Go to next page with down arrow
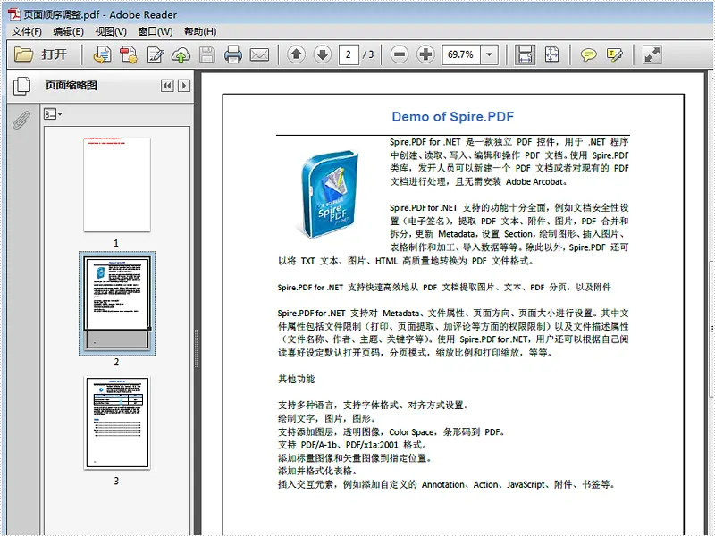Viewport: 715px width, 536px height. pyautogui.click(x=323, y=54)
